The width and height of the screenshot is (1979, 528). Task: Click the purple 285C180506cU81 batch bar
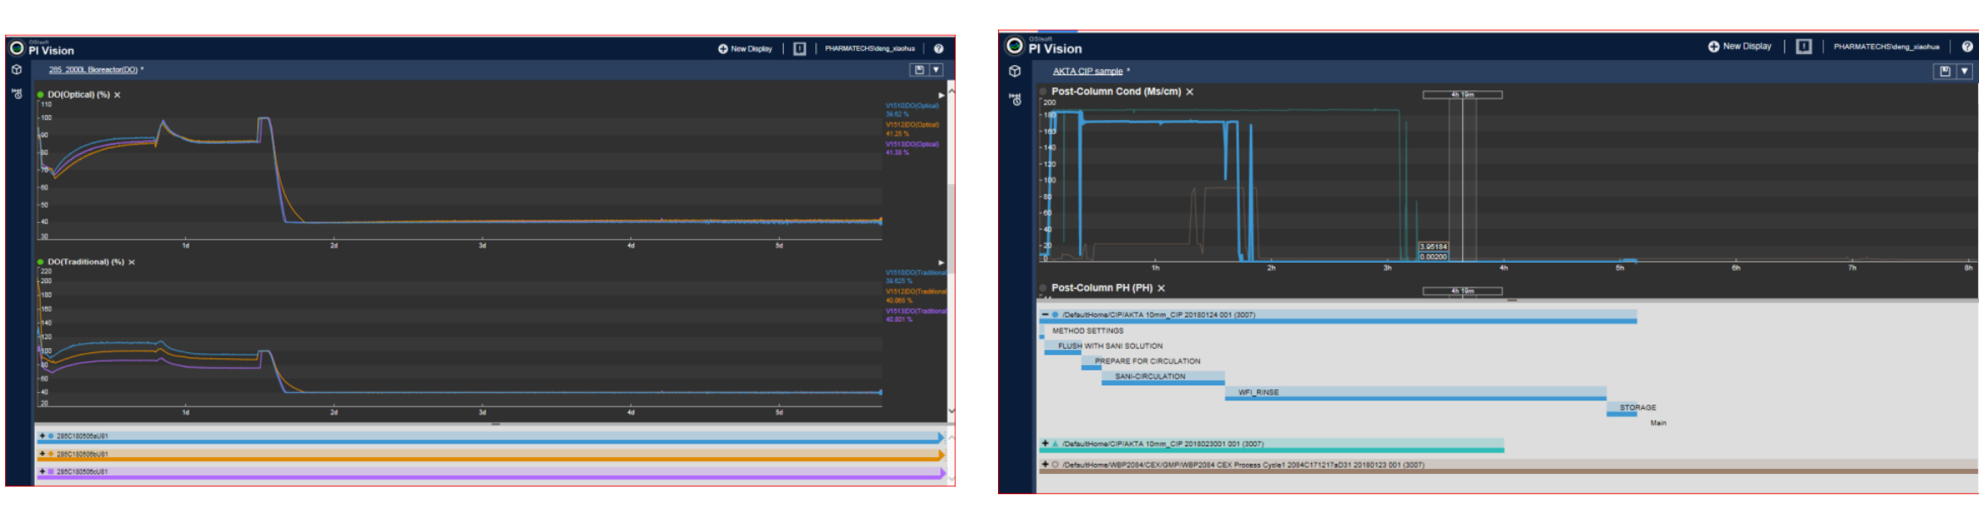coord(491,473)
